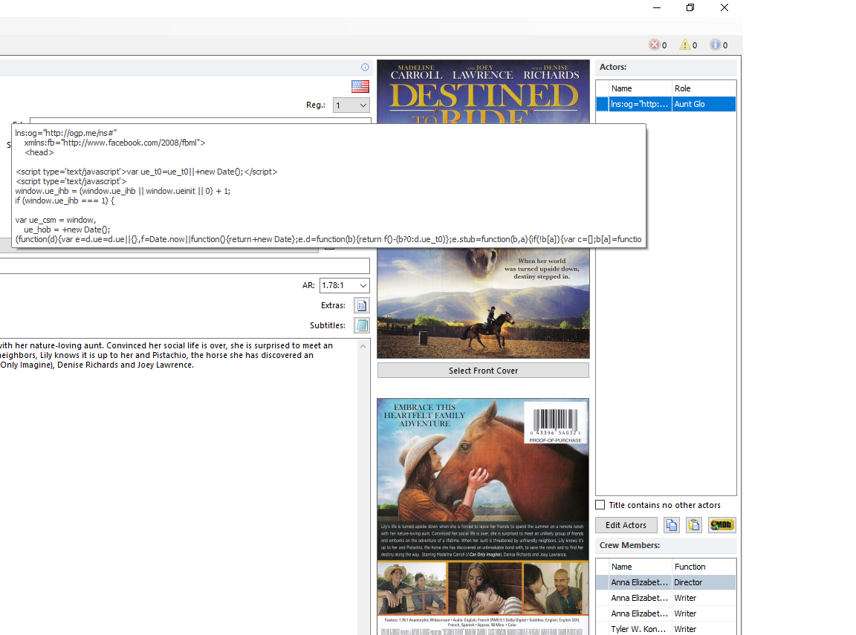This screenshot has height=635, width=856.
Task: Open the Subtitles notepad icon button
Action: [361, 325]
